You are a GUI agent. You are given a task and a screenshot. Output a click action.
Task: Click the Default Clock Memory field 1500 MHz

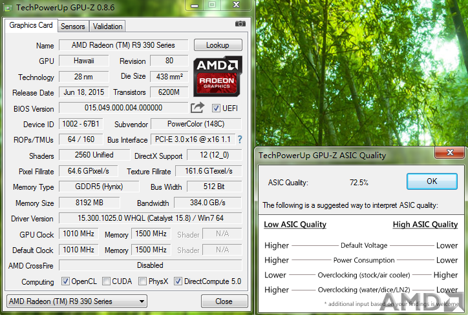151,249
